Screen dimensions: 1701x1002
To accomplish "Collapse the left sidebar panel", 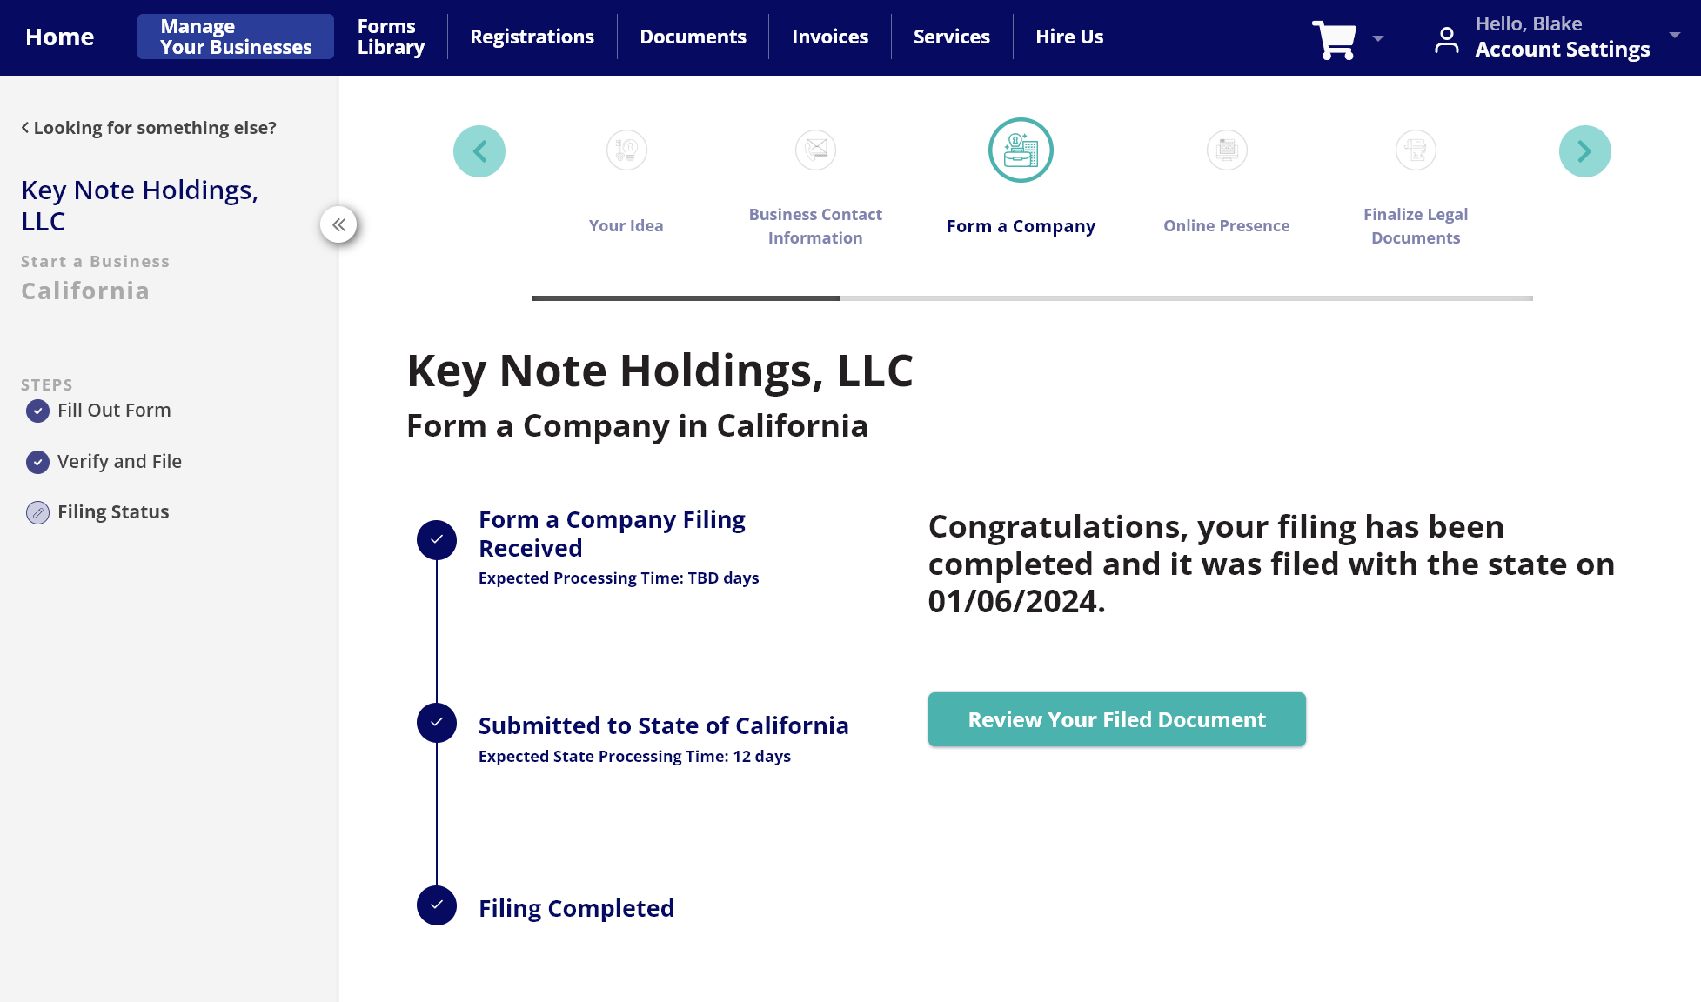I will 339,224.
